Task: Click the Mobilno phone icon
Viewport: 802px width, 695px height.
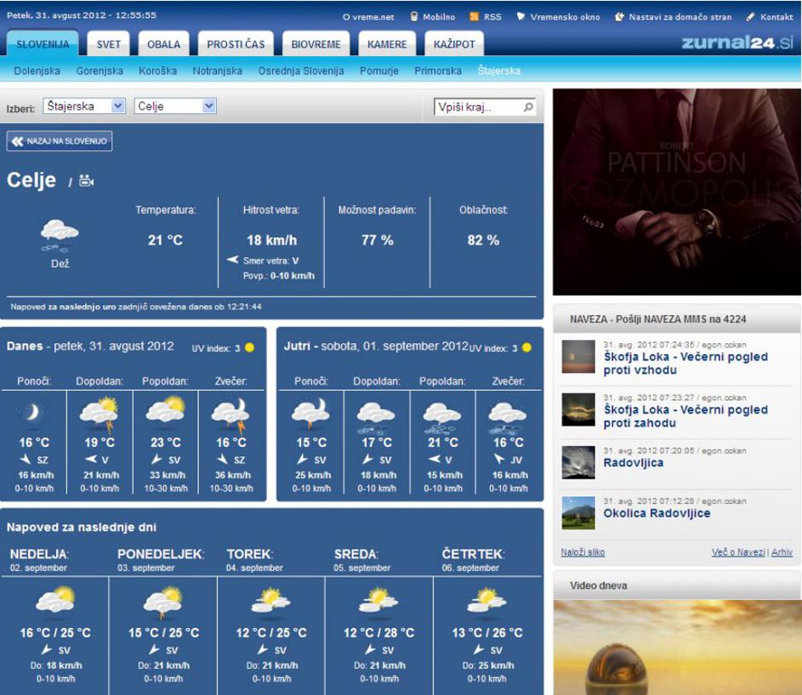Action: [414, 16]
